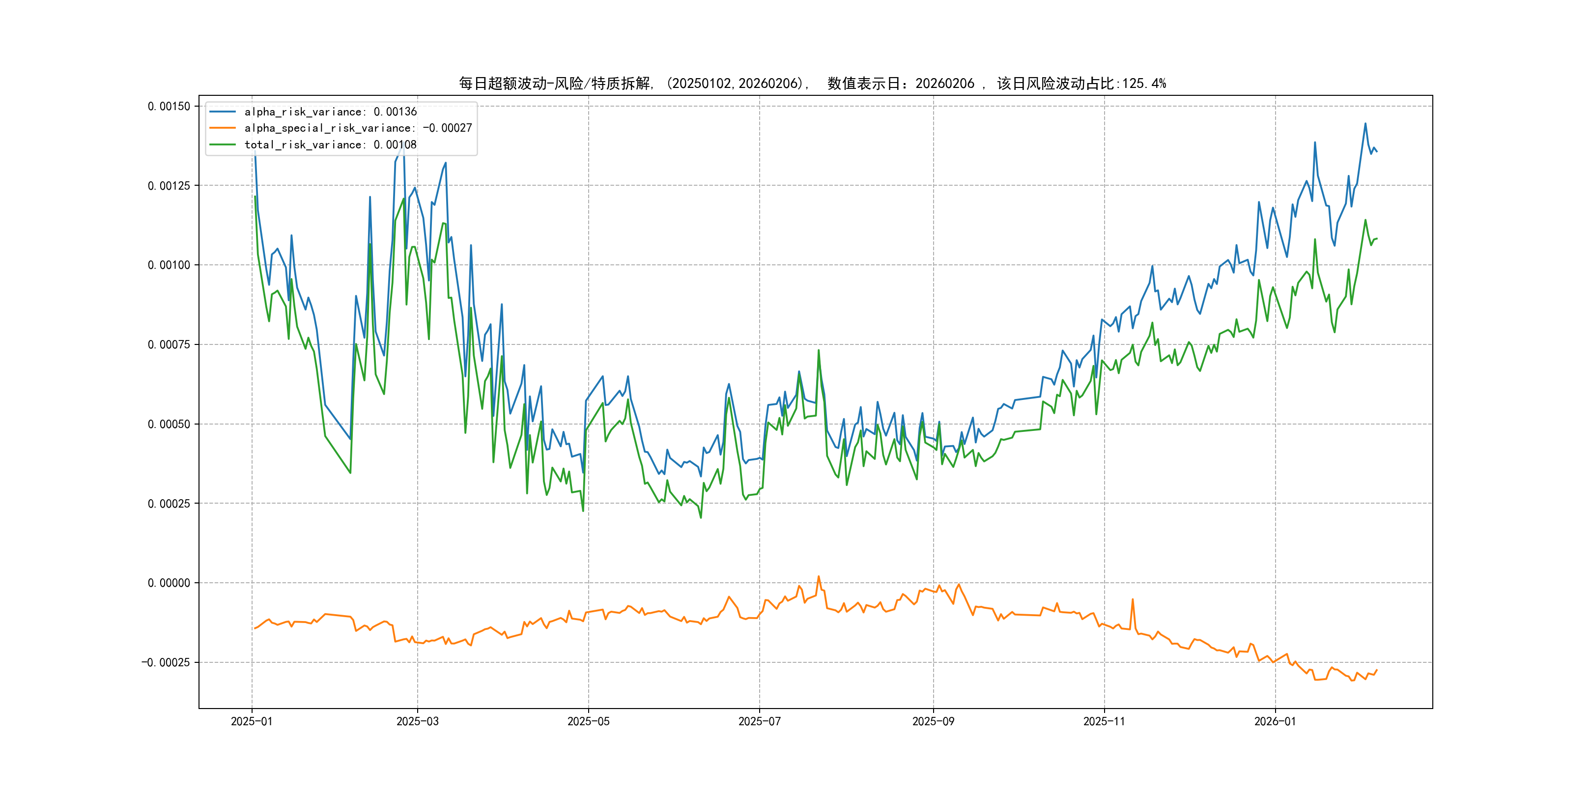This screenshot has height=796, width=1592.
Task: Click the 0.00075 y-axis tick label
Action: [169, 344]
